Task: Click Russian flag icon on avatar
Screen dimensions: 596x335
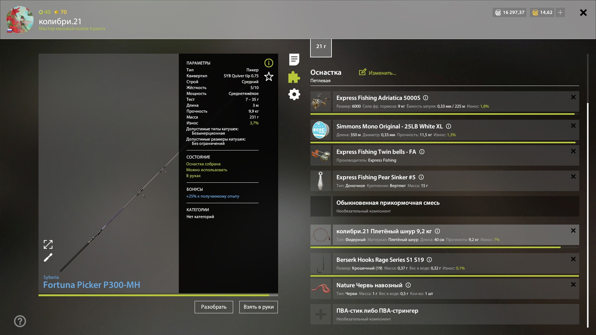Action: [10, 30]
